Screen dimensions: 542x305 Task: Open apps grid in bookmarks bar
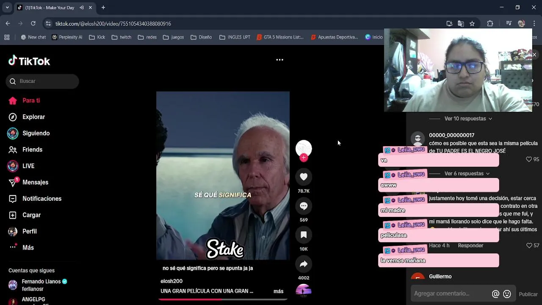(x=7, y=37)
